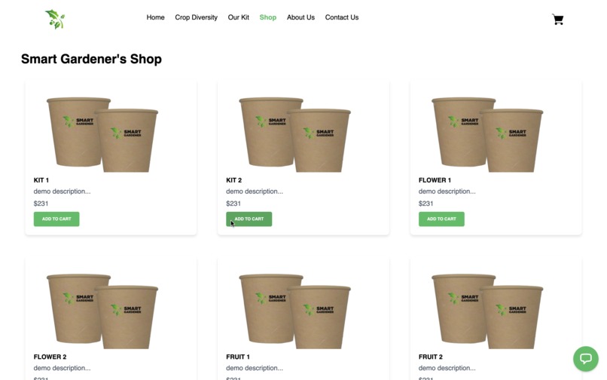Add Flower 1 to cart

tap(441, 219)
